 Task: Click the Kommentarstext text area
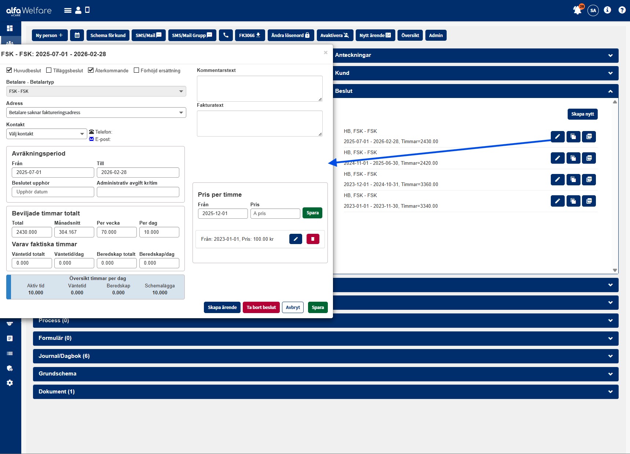pyautogui.click(x=260, y=88)
